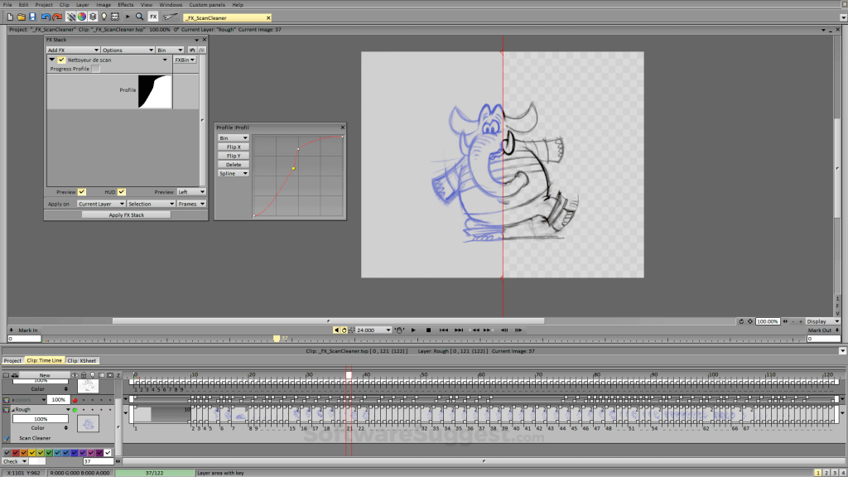Open the File menu
Image resolution: width=848 pixels, height=477 pixels.
point(7,4)
